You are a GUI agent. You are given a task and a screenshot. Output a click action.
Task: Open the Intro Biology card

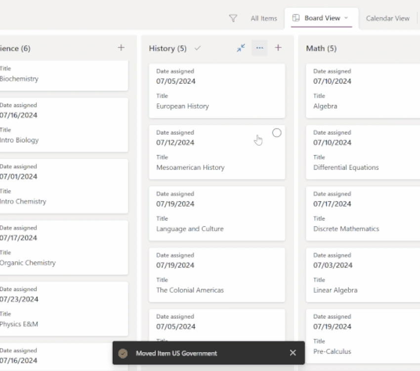coord(64,125)
